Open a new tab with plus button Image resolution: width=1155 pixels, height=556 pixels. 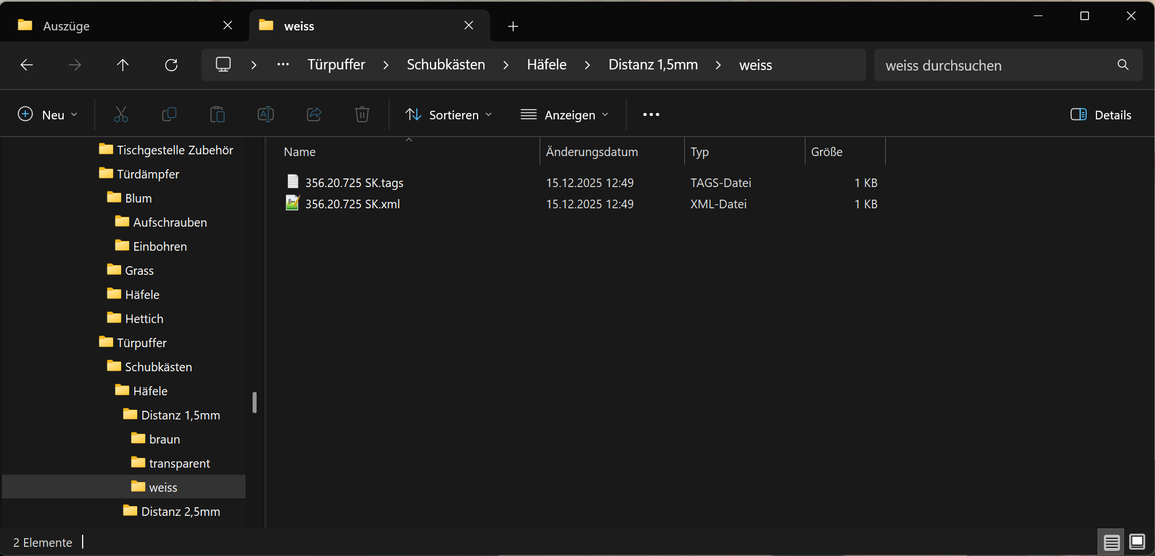pyautogui.click(x=513, y=26)
